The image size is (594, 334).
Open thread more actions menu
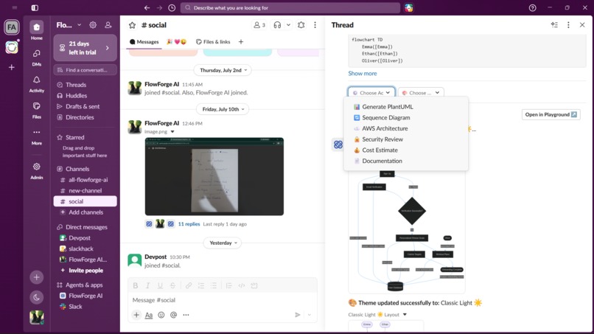pos(568,25)
